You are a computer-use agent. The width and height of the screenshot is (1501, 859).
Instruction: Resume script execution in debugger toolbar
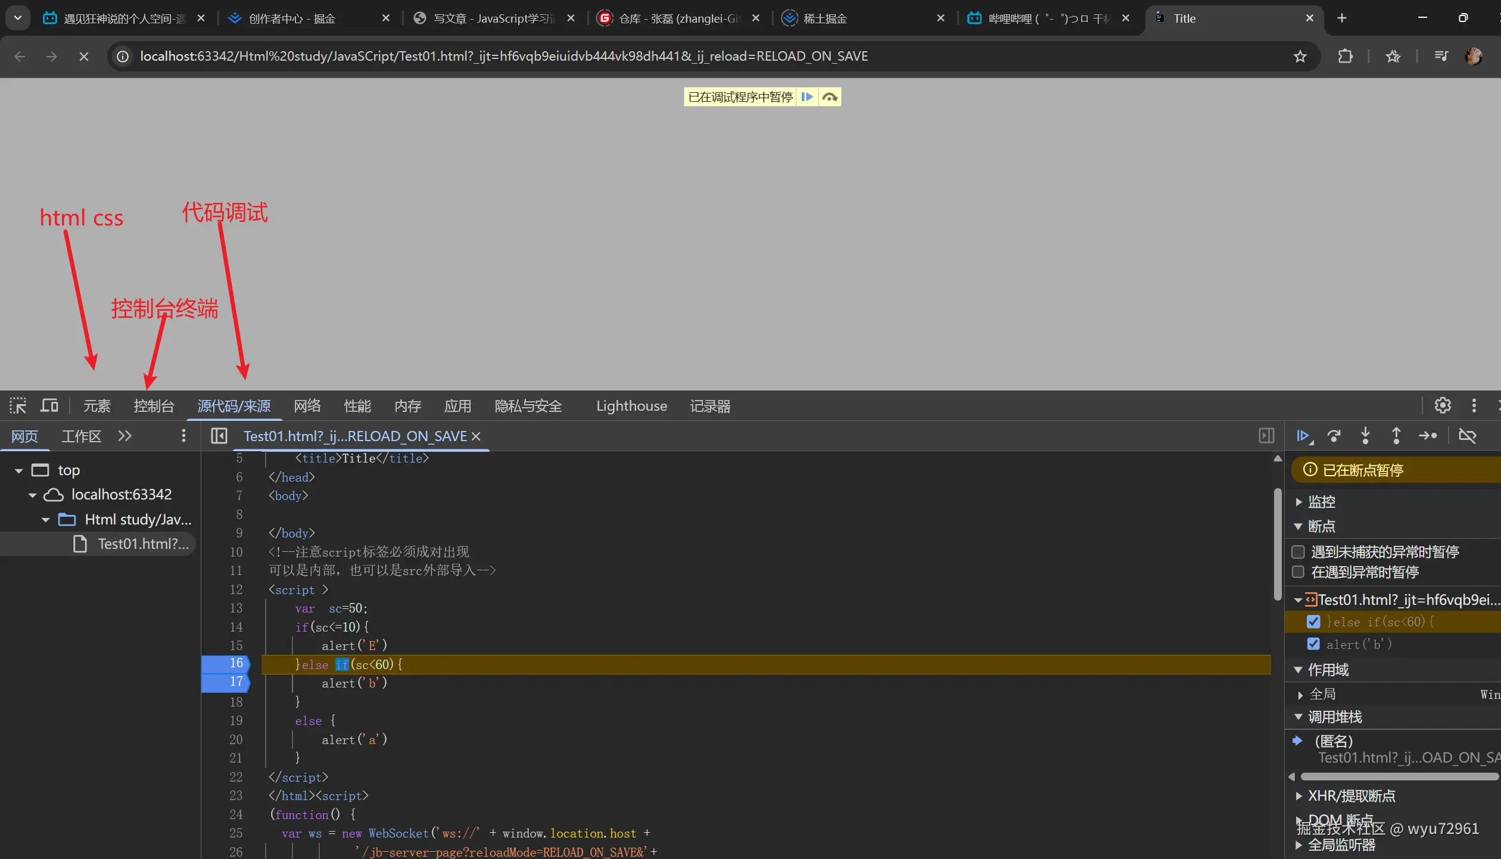[1303, 436]
